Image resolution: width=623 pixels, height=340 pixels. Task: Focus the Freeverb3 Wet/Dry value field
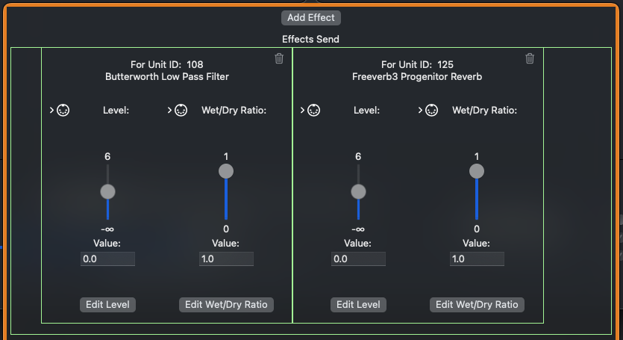tap(477, 259)
